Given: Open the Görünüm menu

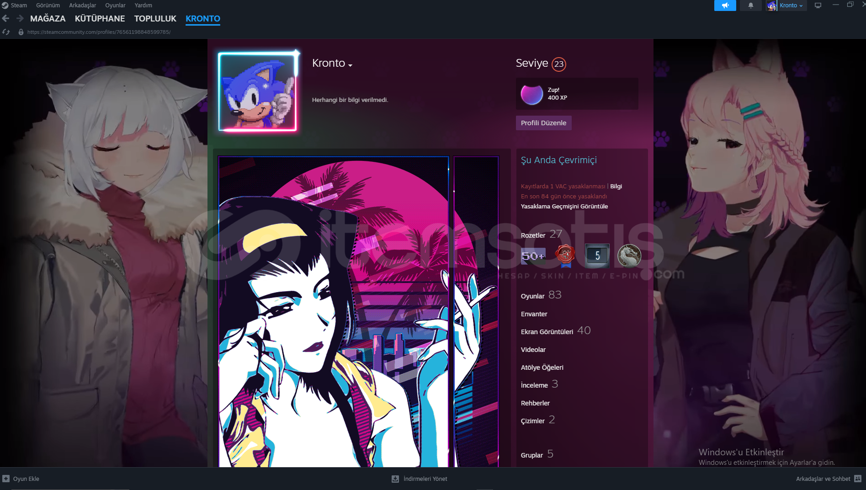Looking at the screenshot, I should pyautogui.click(x=48, y=5).
